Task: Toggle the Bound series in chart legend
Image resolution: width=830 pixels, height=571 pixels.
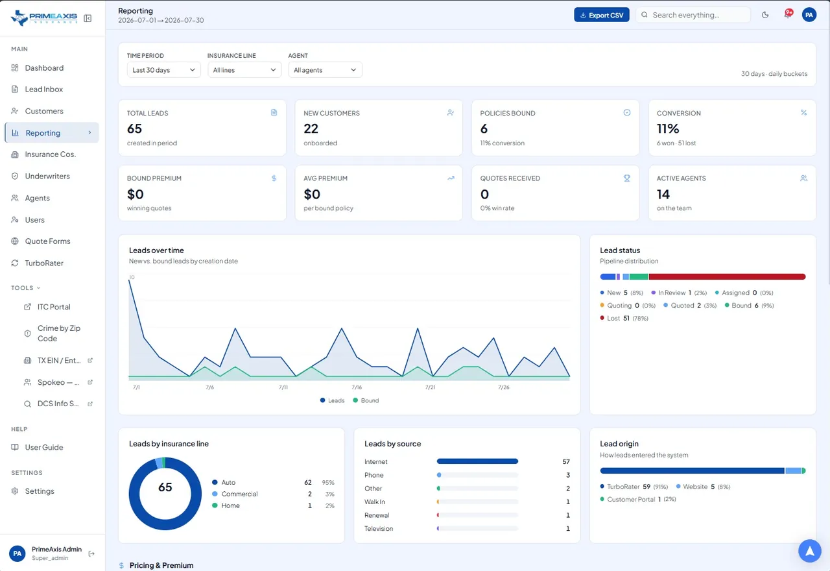Action: tap(366, 400)
